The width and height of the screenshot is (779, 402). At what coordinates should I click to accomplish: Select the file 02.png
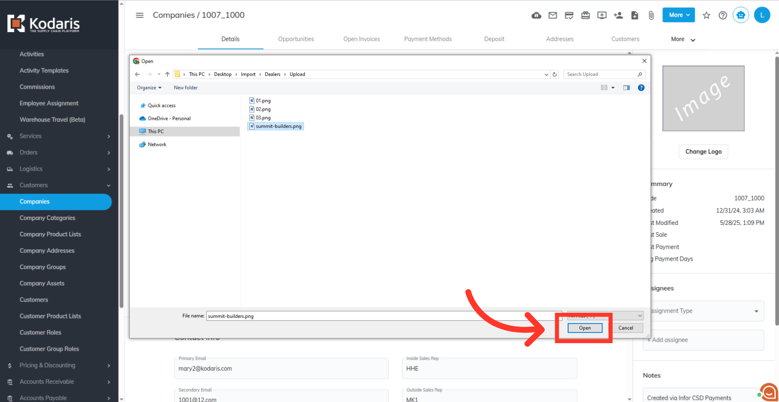(260, 109)
